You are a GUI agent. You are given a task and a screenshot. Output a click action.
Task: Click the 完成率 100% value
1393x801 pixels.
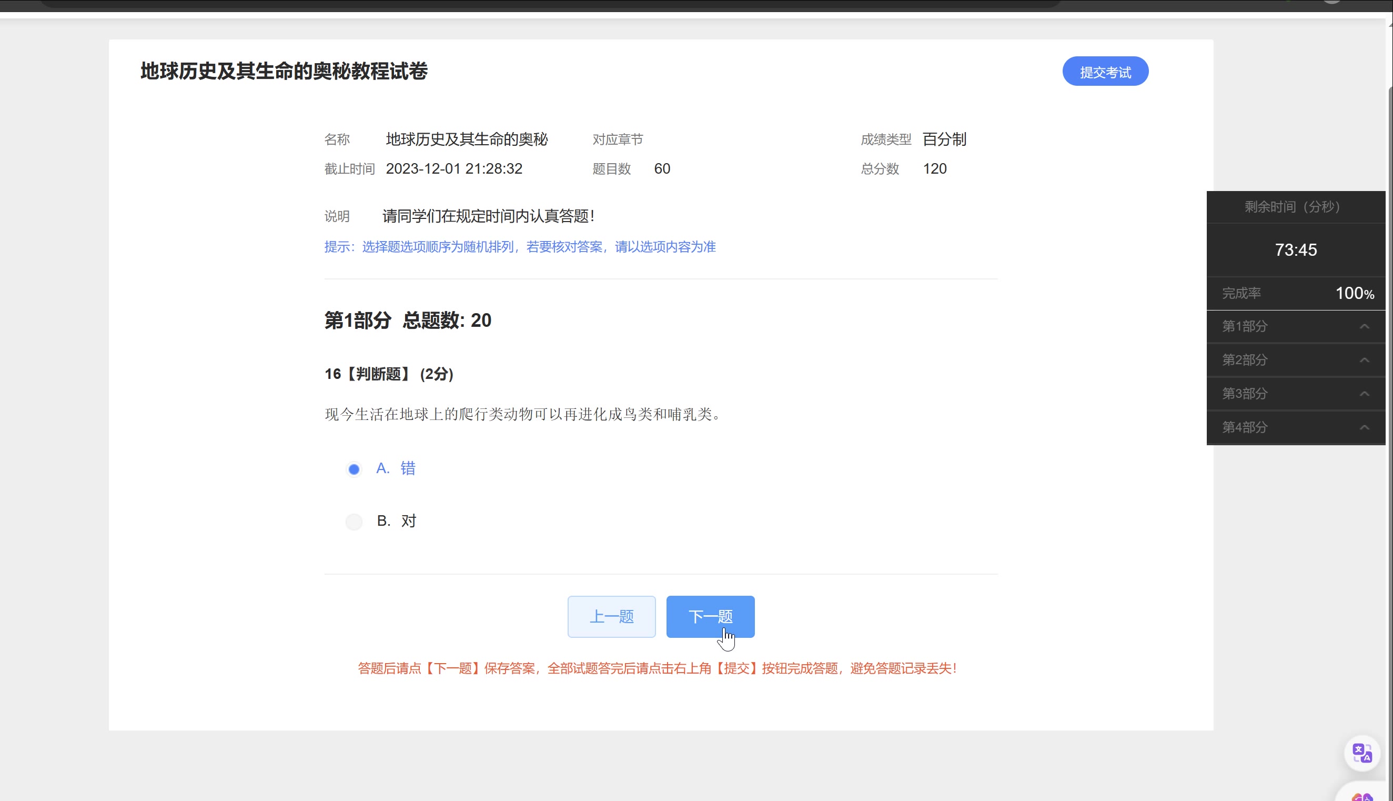[1355, 293]
